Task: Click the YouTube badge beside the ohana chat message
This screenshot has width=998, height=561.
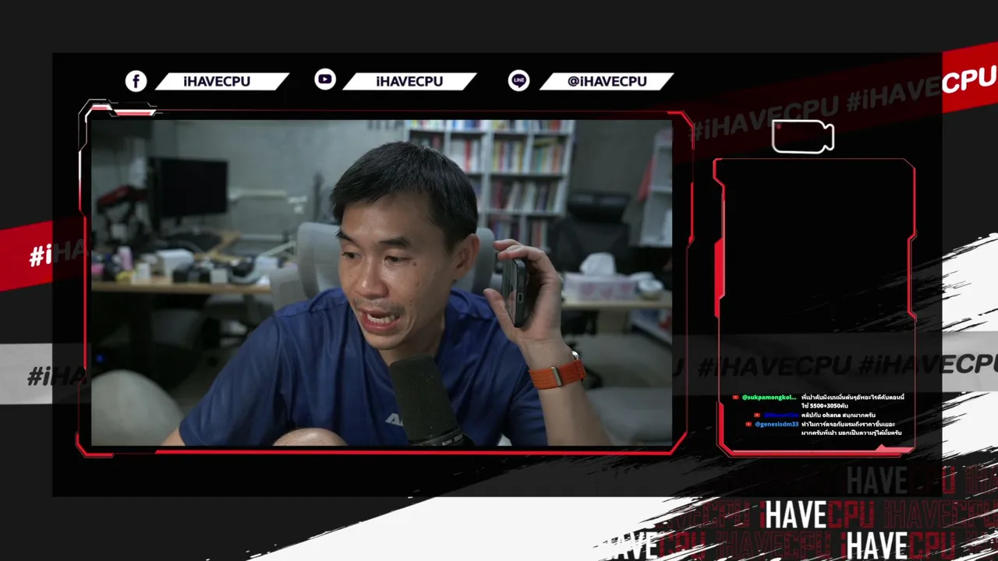Action: point(756,415)
